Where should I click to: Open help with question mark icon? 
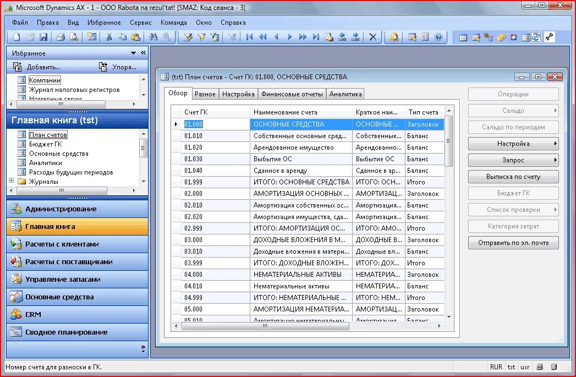point(438,37)
